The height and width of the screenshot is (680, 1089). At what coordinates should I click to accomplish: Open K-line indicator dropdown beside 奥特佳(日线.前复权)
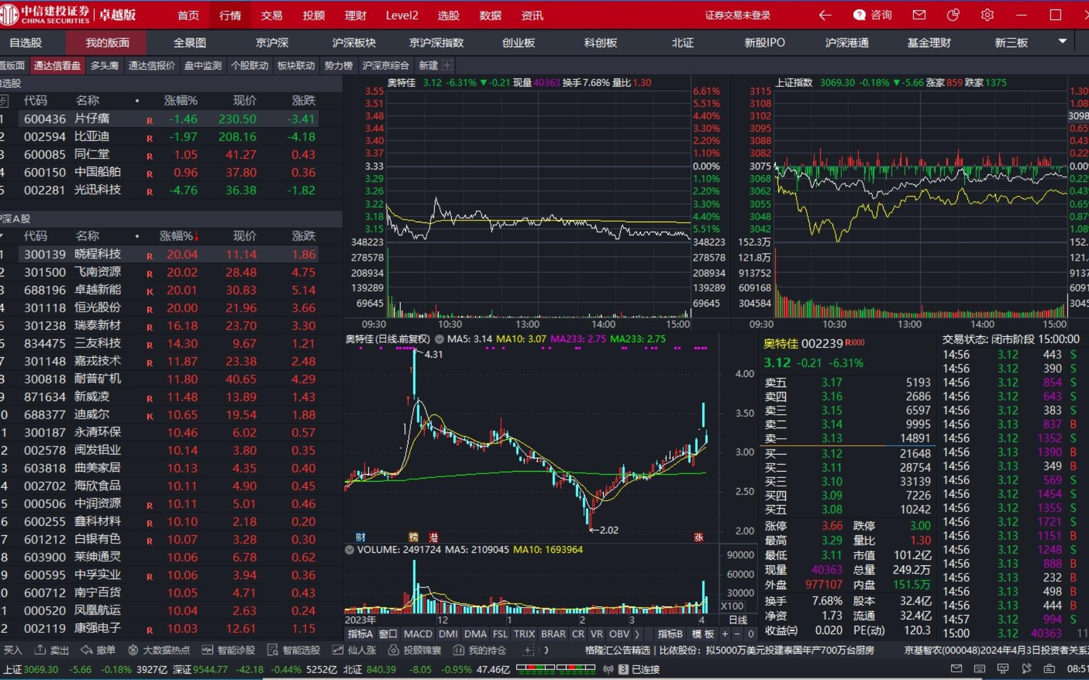[439, 339]
